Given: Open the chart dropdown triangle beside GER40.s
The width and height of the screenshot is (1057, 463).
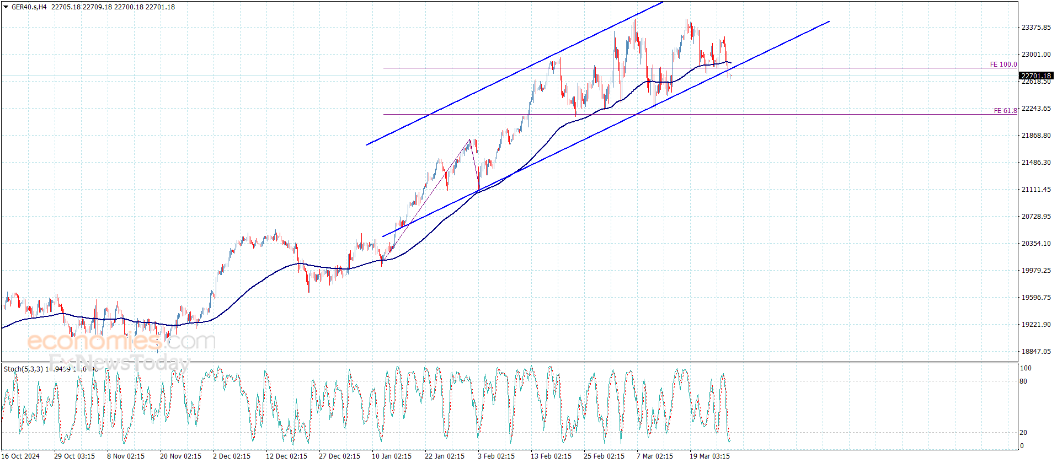Looking at the screenshot, I should tap(6, 7).
